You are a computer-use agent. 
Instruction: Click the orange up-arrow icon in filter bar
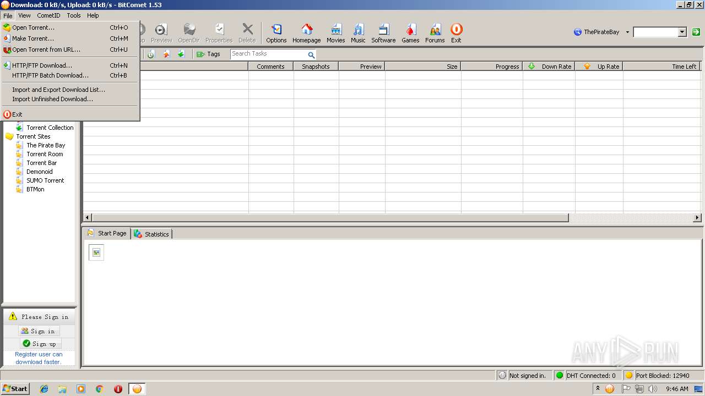166,54
